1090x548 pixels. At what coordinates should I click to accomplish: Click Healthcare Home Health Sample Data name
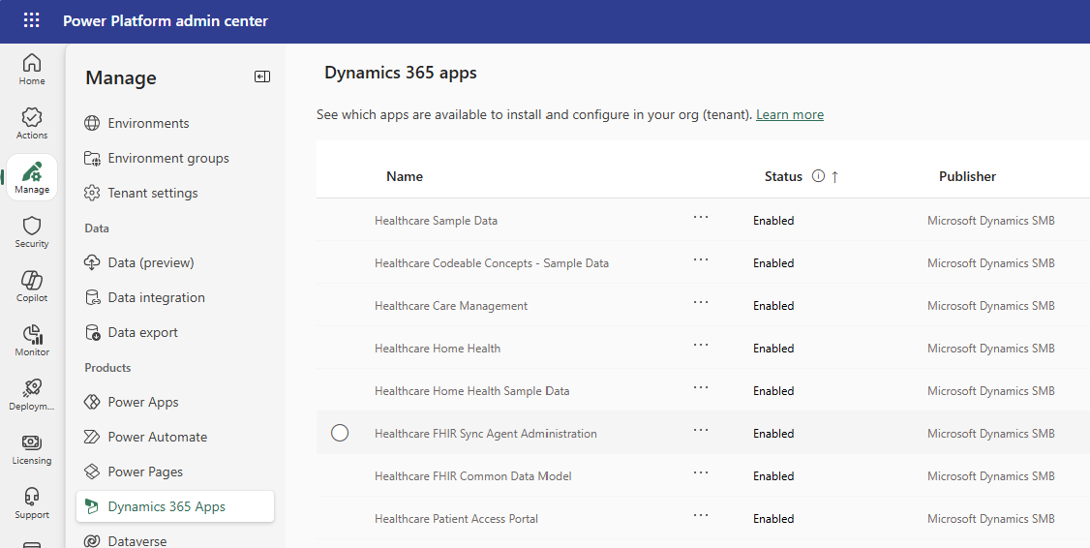pyautogui.click(x=472, y=391)
